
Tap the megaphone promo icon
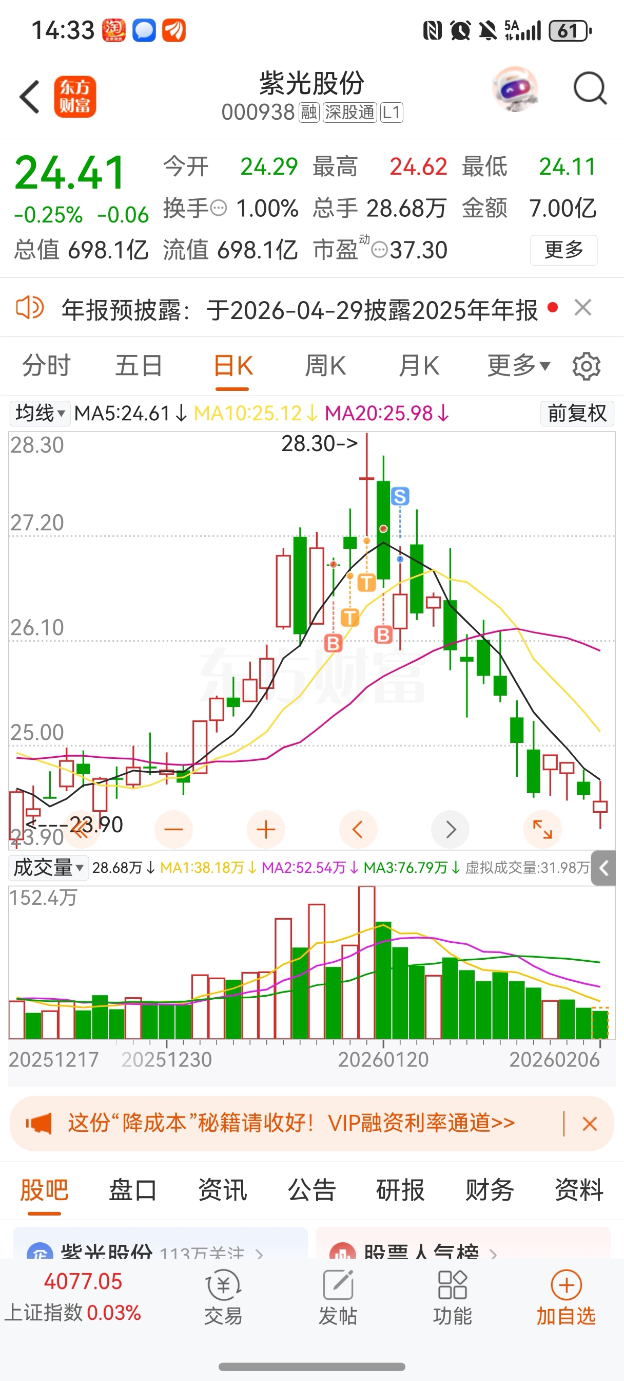pos(38,1123)
